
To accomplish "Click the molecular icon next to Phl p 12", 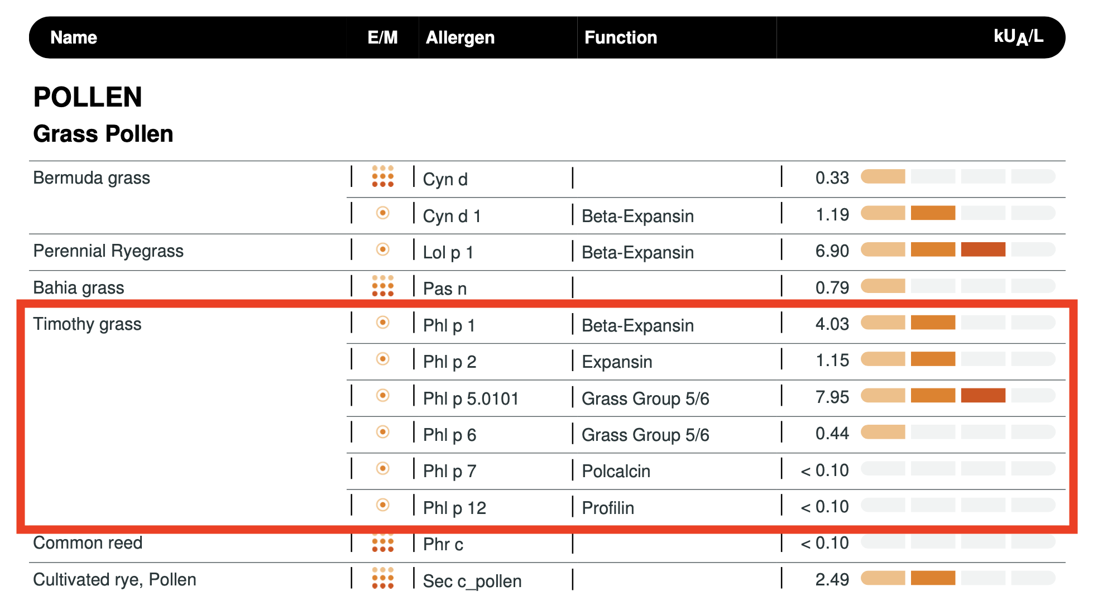I will (382, 505).
